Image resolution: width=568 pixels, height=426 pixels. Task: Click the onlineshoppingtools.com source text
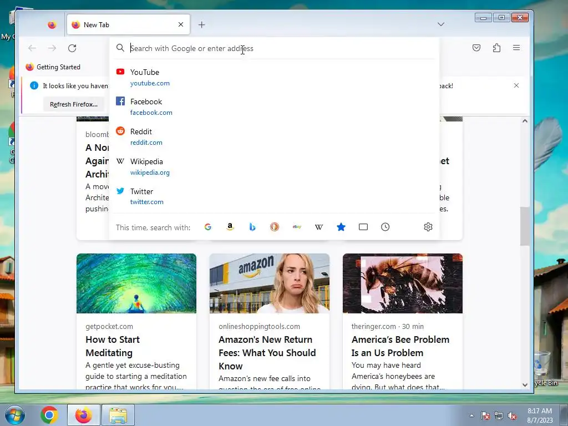pyautogui.click(x=260, y=326)
